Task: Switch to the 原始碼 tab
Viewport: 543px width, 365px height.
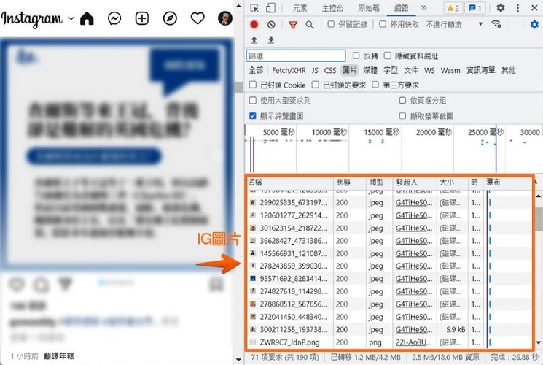Action: [369, 8]
